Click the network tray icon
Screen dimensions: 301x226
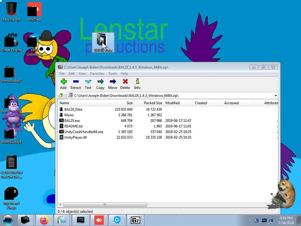click(x=264, y=221)
